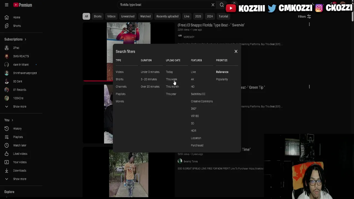The height and width of the screenshot is (199, 354).
Task: Select the Shorts filter chip
Action: click(98, 16)
